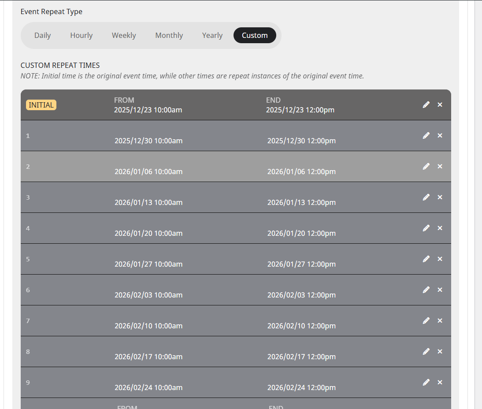The image size is (482, 409).
Task: Delete repeat instance 6 dated 2026/02/03
Action: coord(440,290)
